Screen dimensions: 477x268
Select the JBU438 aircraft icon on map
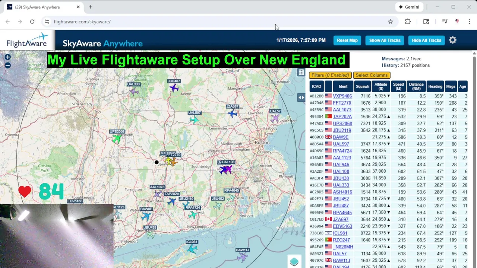coord(150,234)
